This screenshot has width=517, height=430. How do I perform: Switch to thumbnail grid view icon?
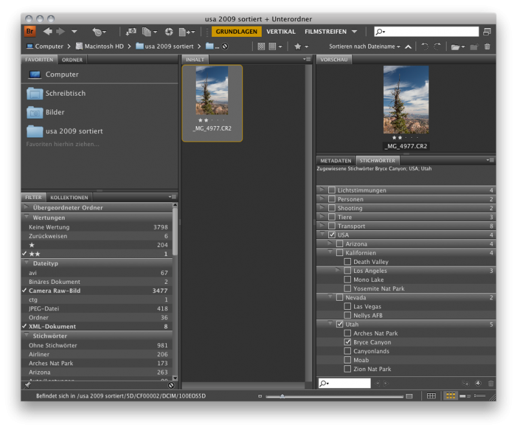(x=450, y=396)
